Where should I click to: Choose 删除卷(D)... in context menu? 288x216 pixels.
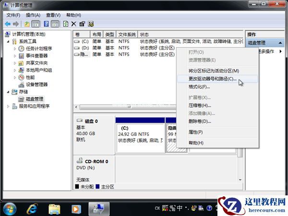pyautogui.click(x=217, y=121)
